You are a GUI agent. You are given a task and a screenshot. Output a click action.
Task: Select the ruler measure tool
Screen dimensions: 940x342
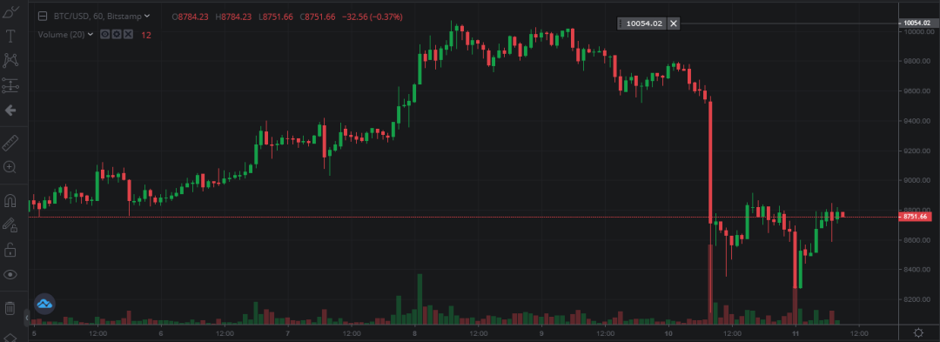coord(10,143)
